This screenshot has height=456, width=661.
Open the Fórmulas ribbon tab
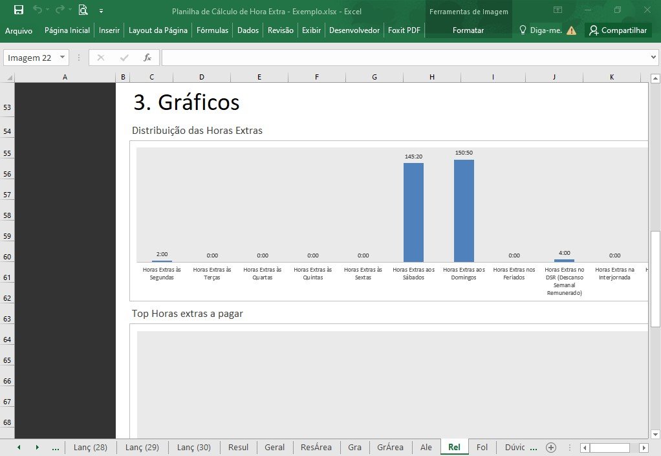212,30
